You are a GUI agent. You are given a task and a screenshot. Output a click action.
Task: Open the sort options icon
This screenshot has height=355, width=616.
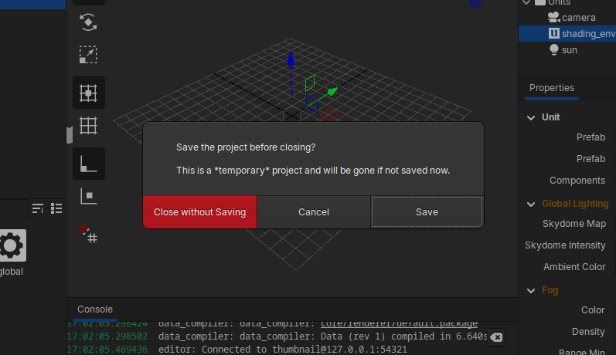click(x=38, y=208)
